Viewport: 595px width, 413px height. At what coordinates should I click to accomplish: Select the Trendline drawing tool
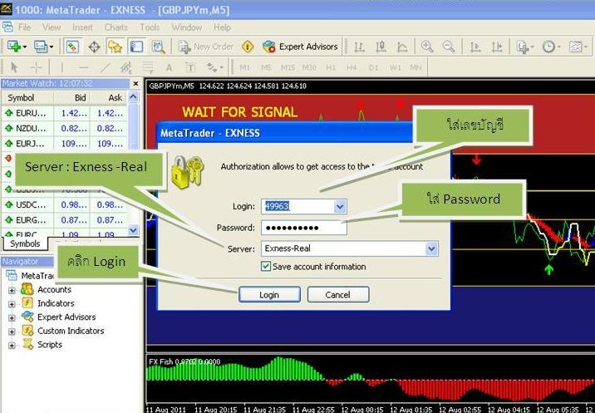(105, 67)
